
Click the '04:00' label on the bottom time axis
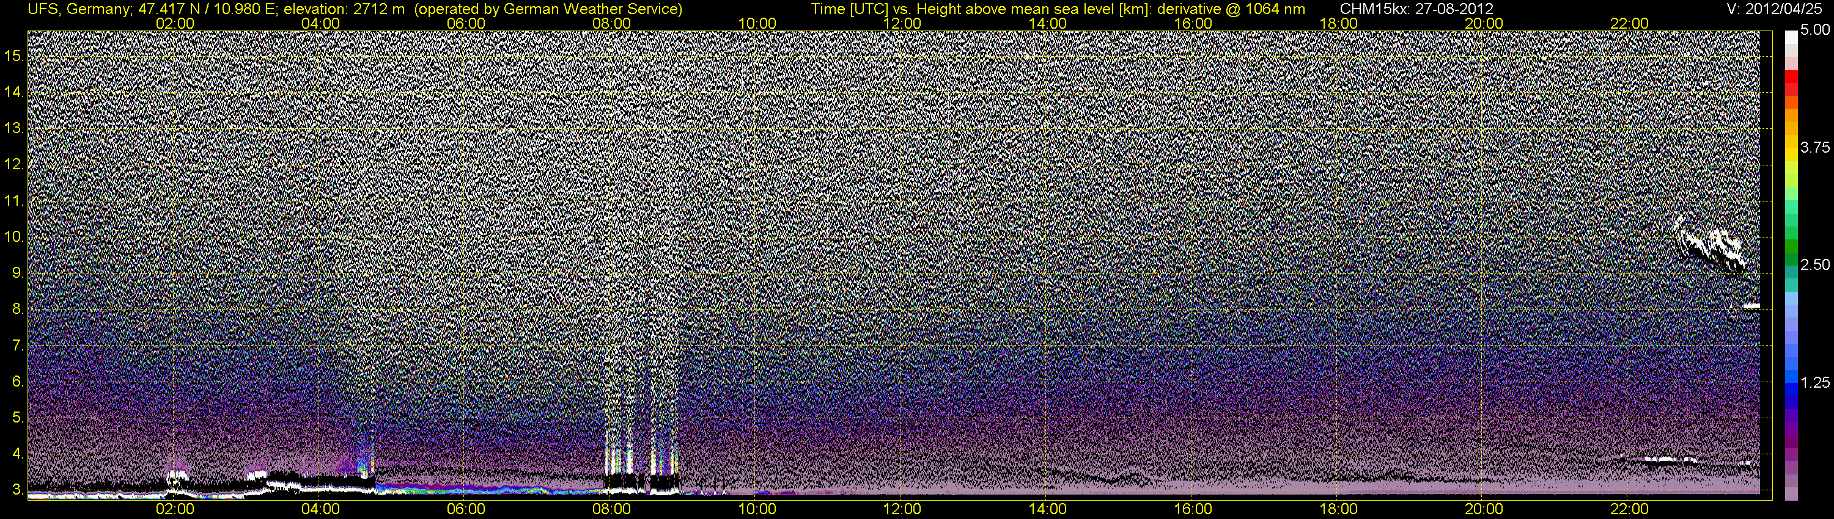[x=320, y=509]
